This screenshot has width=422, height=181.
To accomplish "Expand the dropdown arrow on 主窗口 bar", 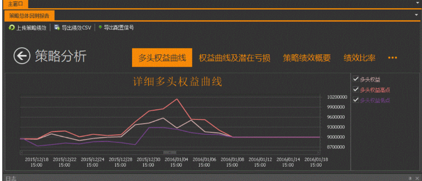I will pyautogui.click(x=417, y=3).
